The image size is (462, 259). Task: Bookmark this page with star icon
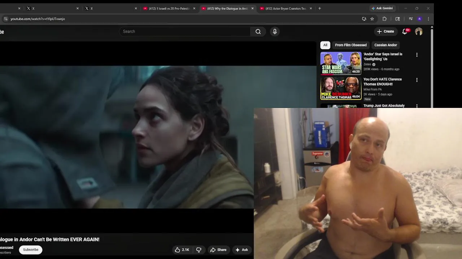coord(372,19)
